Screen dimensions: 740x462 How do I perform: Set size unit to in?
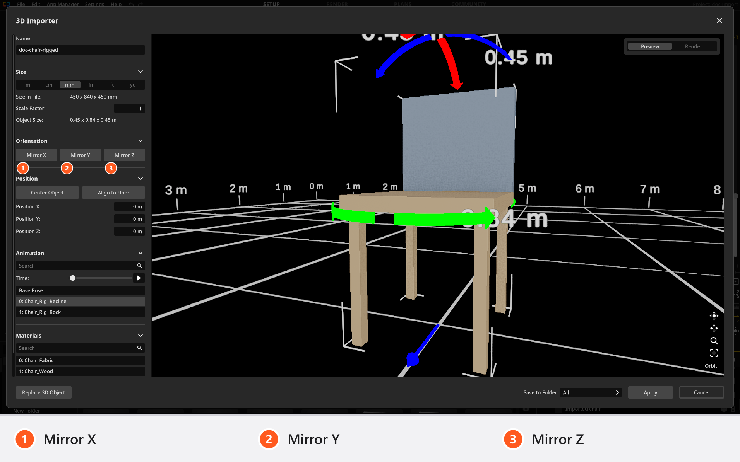pyautogui.click(x=91, y=85)
